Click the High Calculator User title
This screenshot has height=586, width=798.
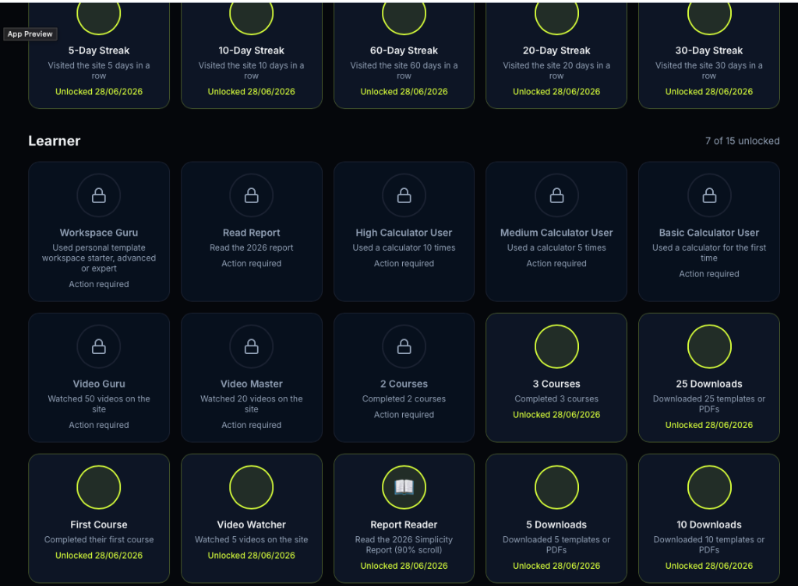click(x=404, y=233)
